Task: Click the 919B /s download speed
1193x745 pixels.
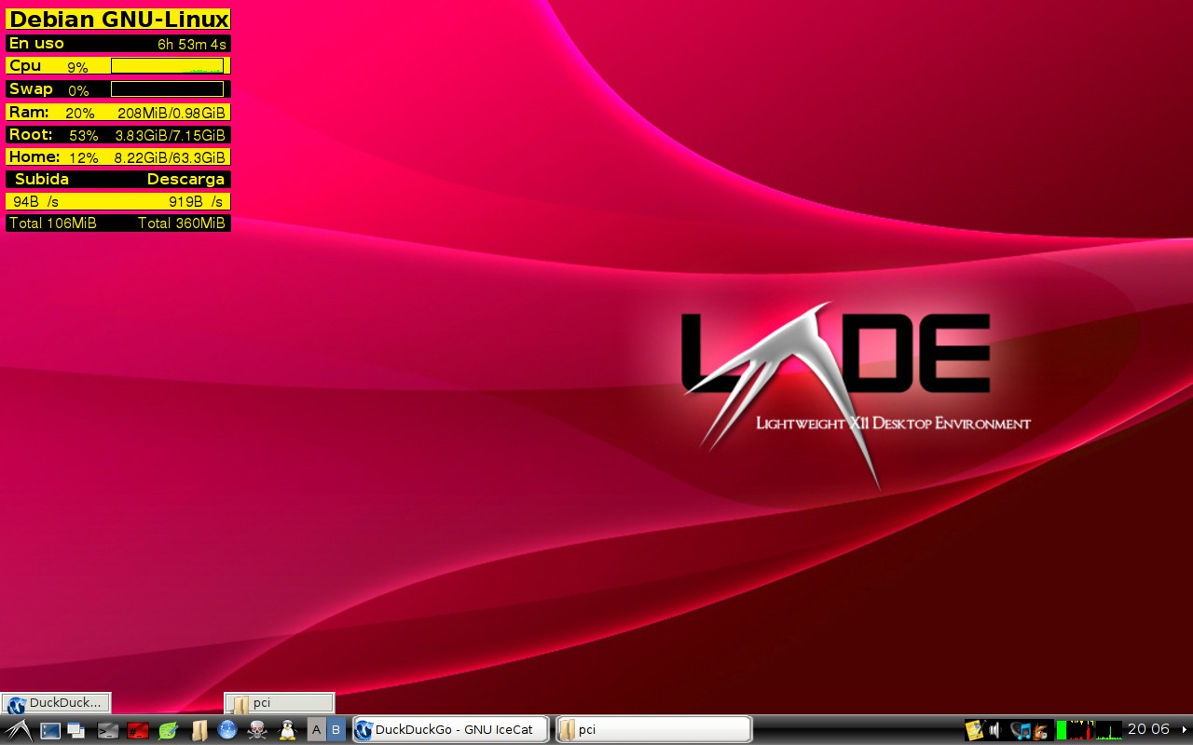Action: pyautogui.click(x=196, y=202)
